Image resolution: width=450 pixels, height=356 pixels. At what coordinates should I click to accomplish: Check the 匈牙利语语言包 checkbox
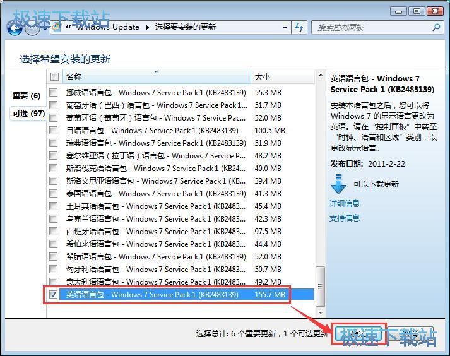coord(54,270)
